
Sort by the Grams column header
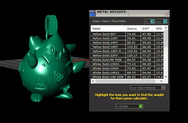(x=133, y=28)
